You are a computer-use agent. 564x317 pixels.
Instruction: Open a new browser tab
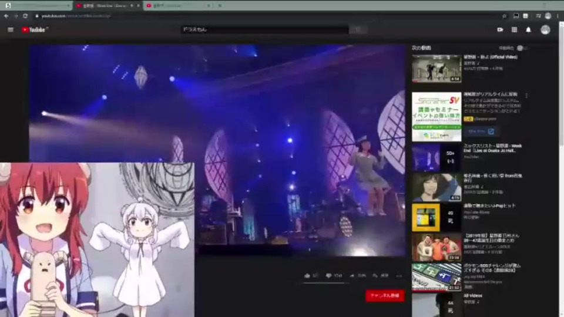click(x=220, y=5)
